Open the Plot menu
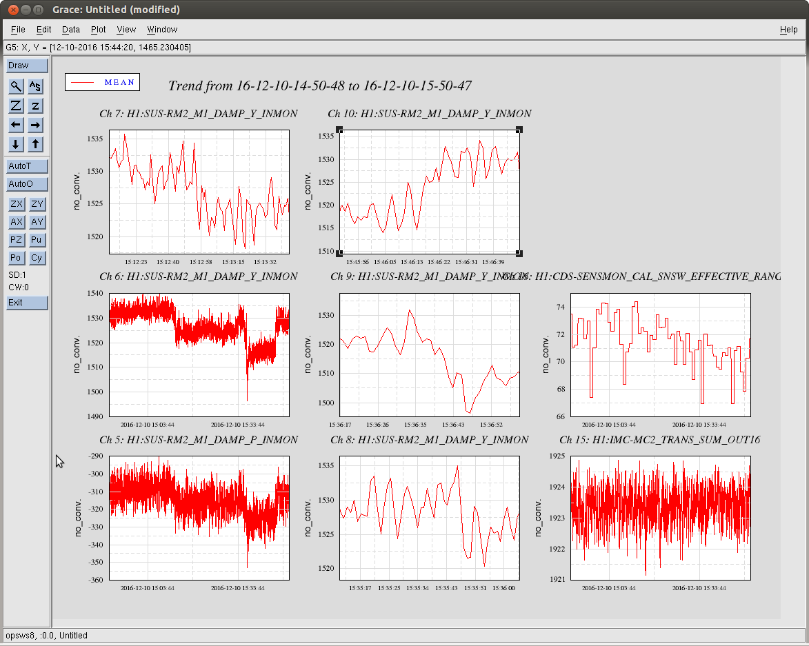809x646 pixels. (x=98, y=30)
